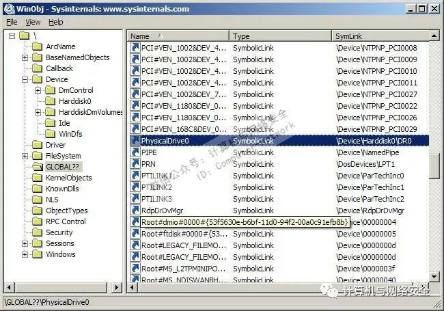Viewport: 444px width, 311px height.
Task: Select the Device tree item
Action: click(x=57, y=79)
